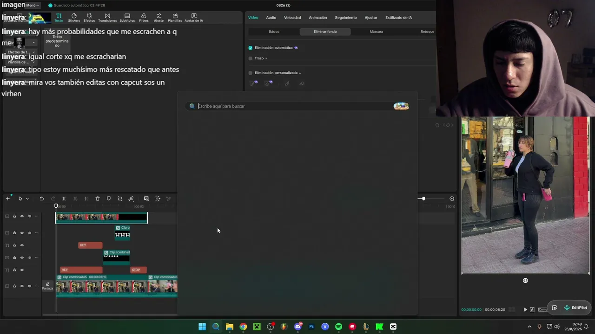Enable the Eliminación personalizada checkbox

251,73
